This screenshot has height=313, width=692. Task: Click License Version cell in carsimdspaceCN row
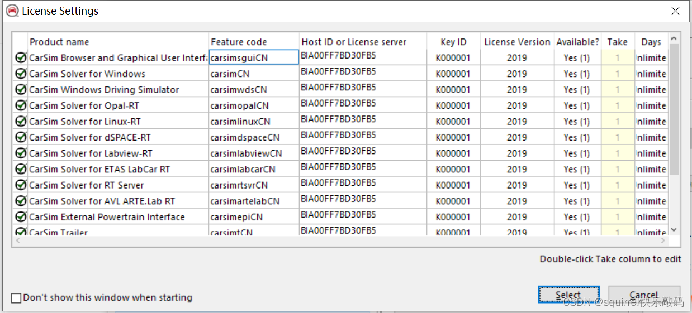coord(517,137)
